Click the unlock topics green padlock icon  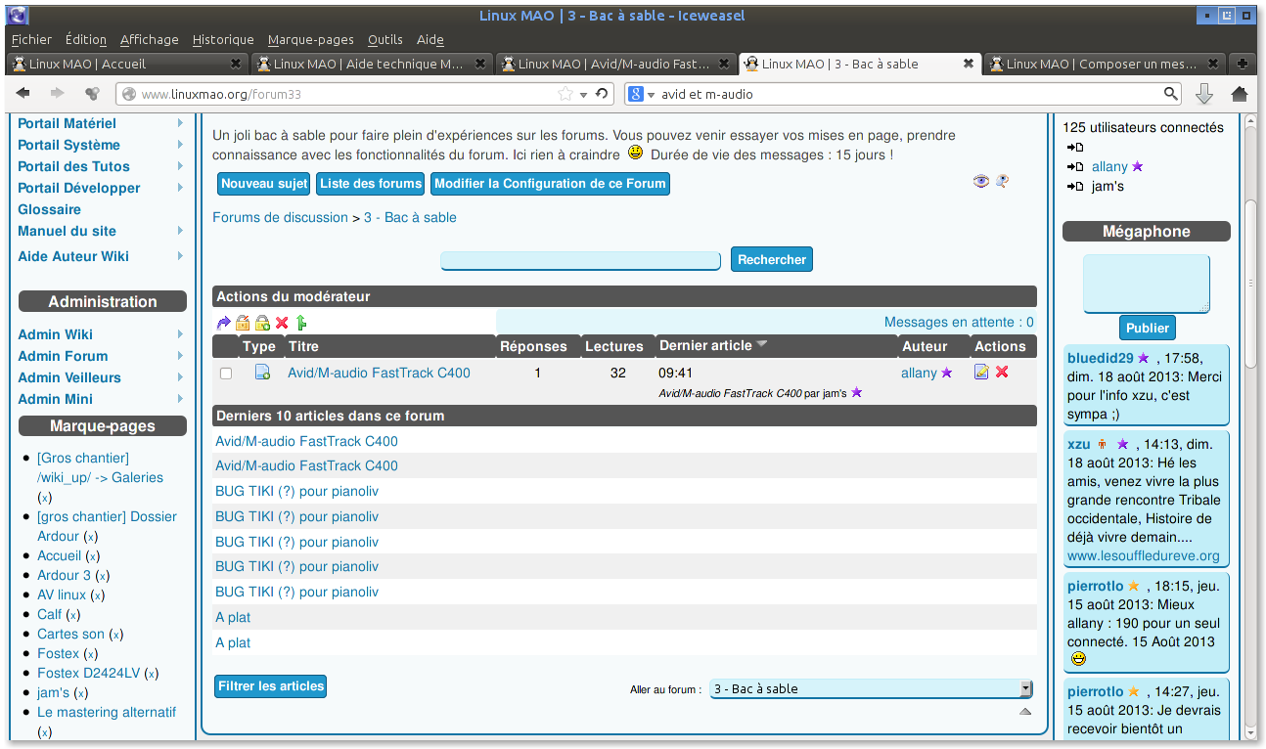[262, 323]
